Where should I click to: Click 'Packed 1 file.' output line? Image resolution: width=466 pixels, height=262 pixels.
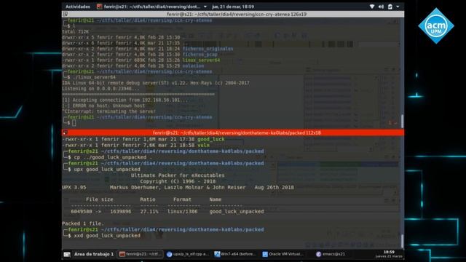tap(83, 223)
